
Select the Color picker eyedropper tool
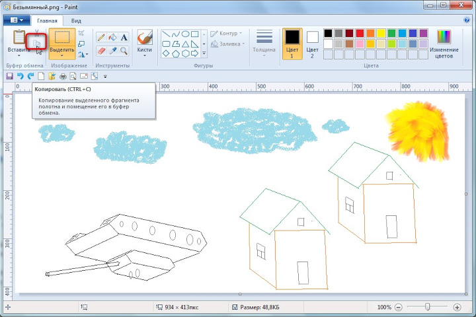point(112,50)
